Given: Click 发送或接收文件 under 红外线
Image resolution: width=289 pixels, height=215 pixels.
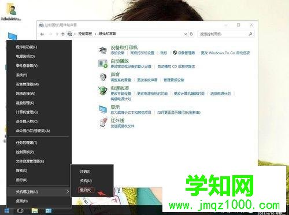Looking at the screenshot, I should 123,126.
